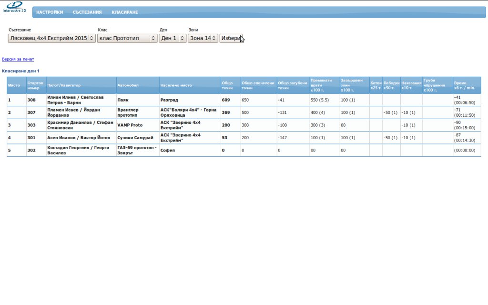Click the VAMP Proto automobile cell
Screen dimensions: 488x305
[x=130, y=125]
